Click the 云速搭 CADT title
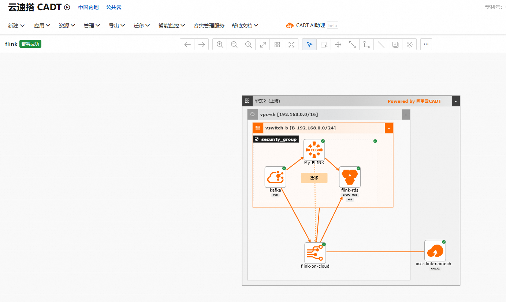This screenshot has height=302, width=506. tap(35, 7)
